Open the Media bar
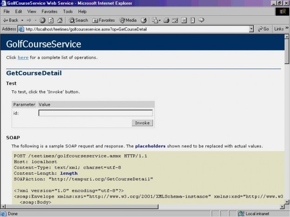The width and height of the screenshot is (290, 217). point(128,20)
